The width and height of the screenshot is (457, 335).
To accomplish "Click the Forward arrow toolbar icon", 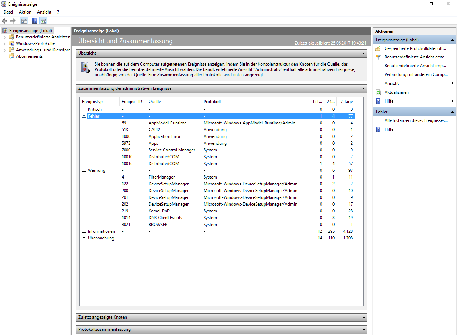I will (12, 21).
